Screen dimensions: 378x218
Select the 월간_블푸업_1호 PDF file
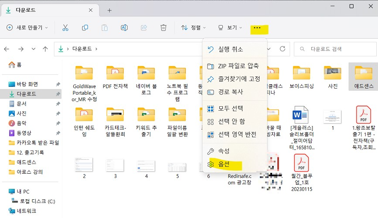click(302, 173)
